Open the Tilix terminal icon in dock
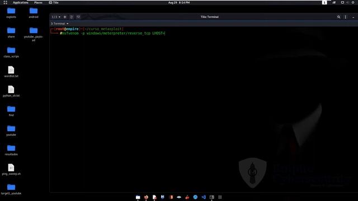 pos(212,197)
